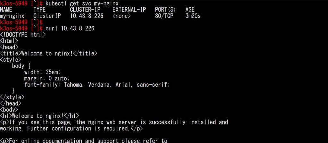
Task: Click the 3m20s age value
Action: (x=193, y=16)
